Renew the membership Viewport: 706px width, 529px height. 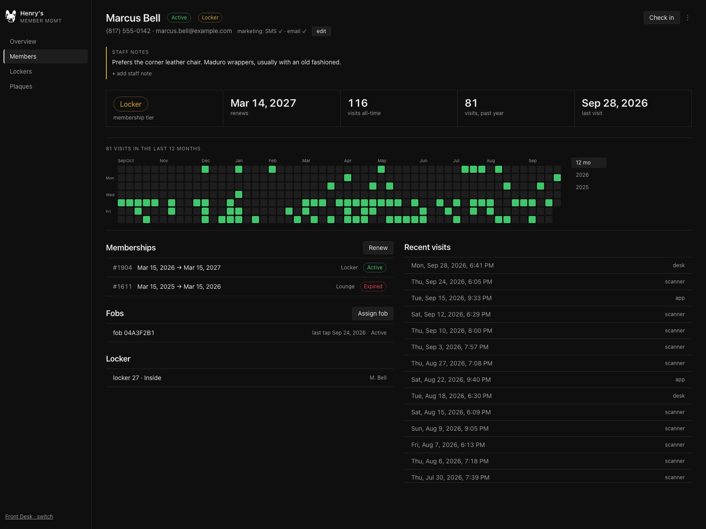378,248
